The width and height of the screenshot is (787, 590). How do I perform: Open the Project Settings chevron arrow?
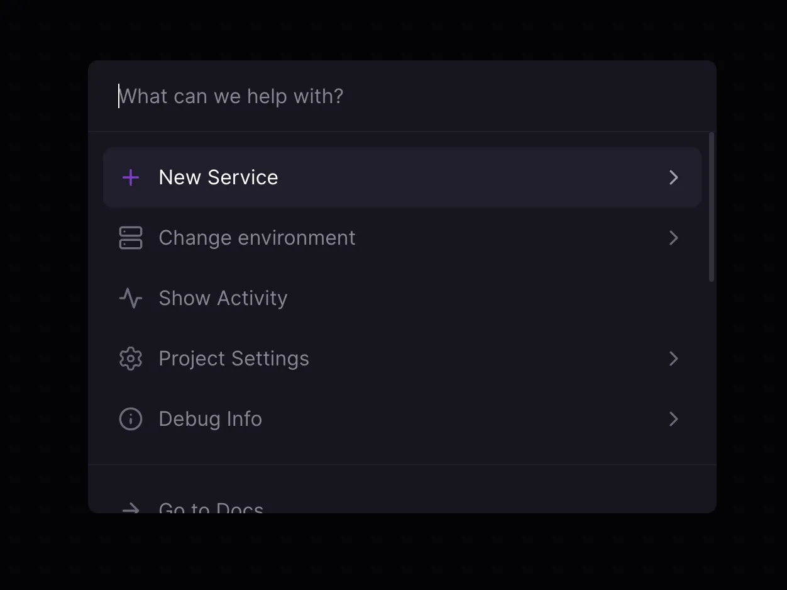(x=673, y=359)
